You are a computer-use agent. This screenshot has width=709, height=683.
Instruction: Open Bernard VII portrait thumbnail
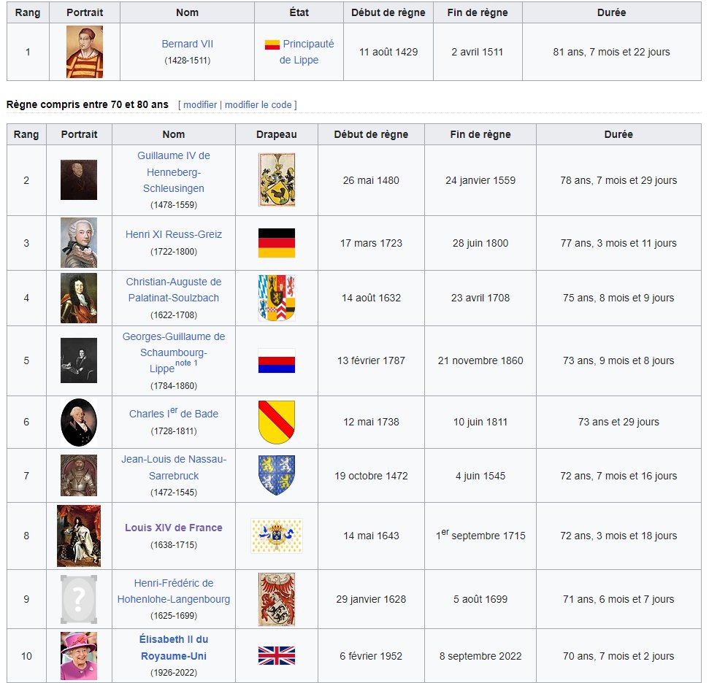(x=85, y=52)
